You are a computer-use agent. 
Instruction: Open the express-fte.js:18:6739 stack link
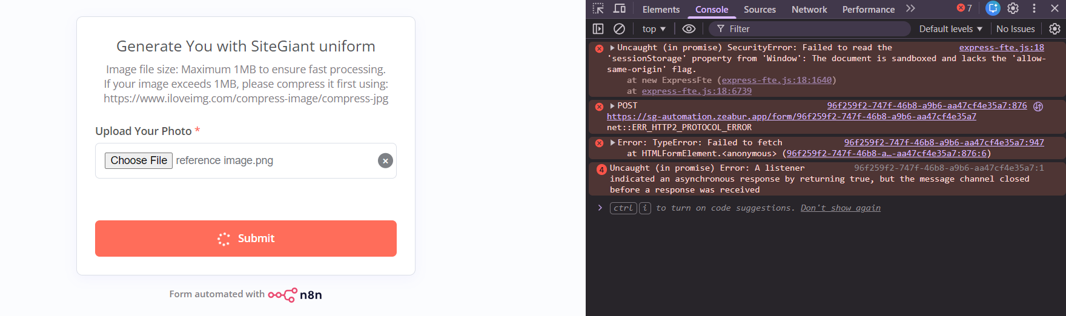tap(697, 91)
